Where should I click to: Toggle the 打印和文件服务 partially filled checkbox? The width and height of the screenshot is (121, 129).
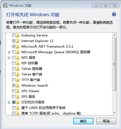(14, 102)
